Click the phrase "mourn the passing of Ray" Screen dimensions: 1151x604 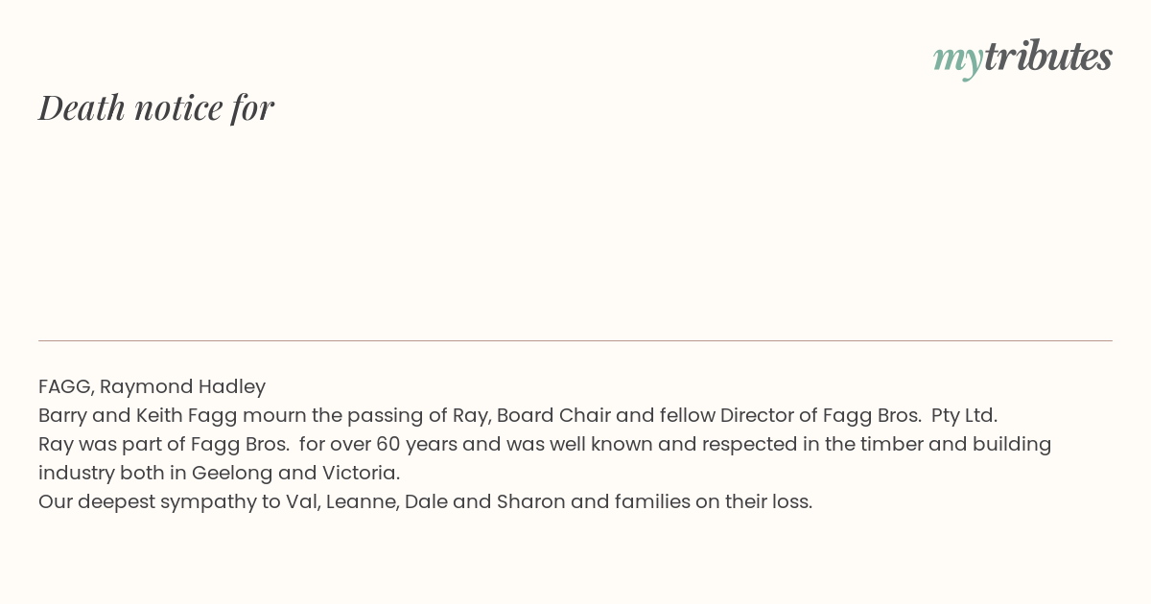366,415
